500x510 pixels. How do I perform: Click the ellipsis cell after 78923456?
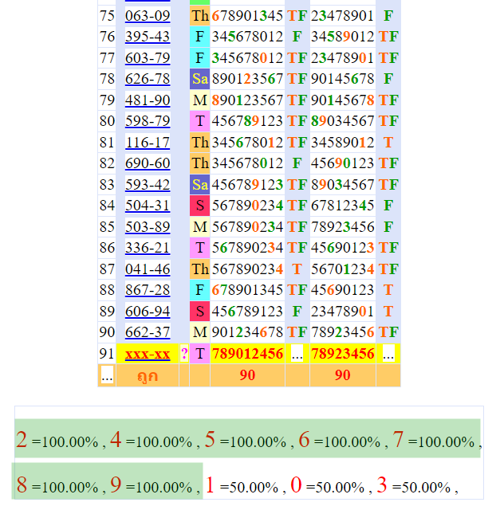(388, 354)
